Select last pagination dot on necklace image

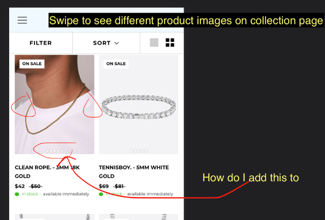62,151
